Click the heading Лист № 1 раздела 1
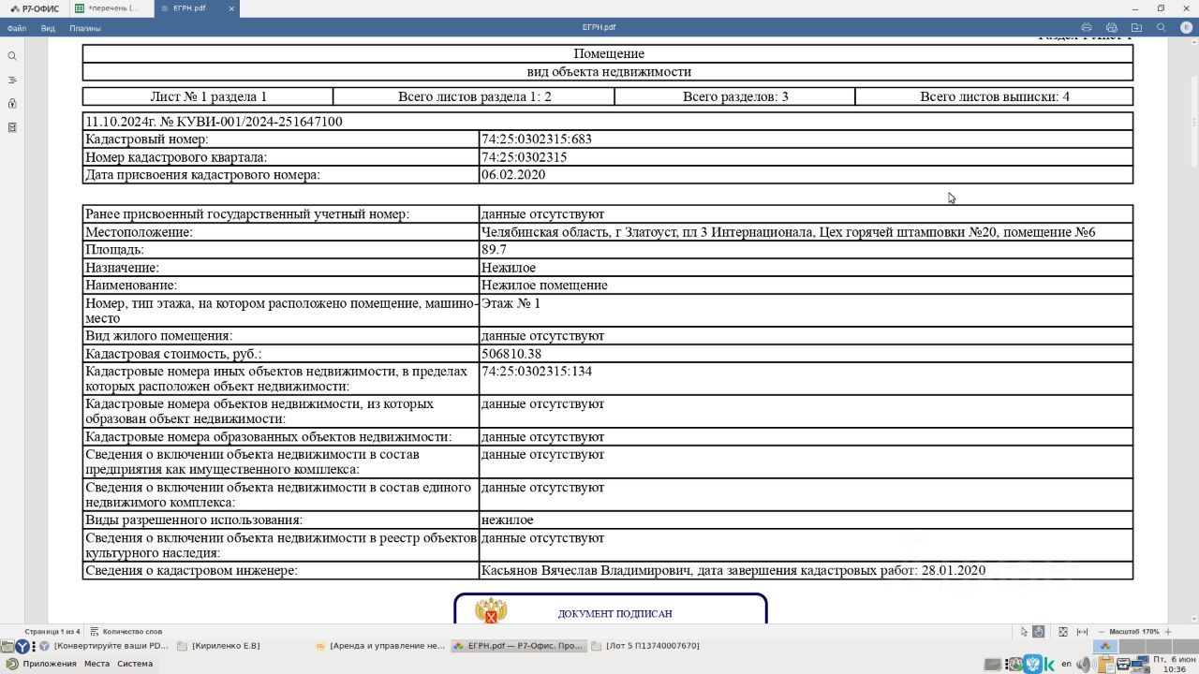 208,96
